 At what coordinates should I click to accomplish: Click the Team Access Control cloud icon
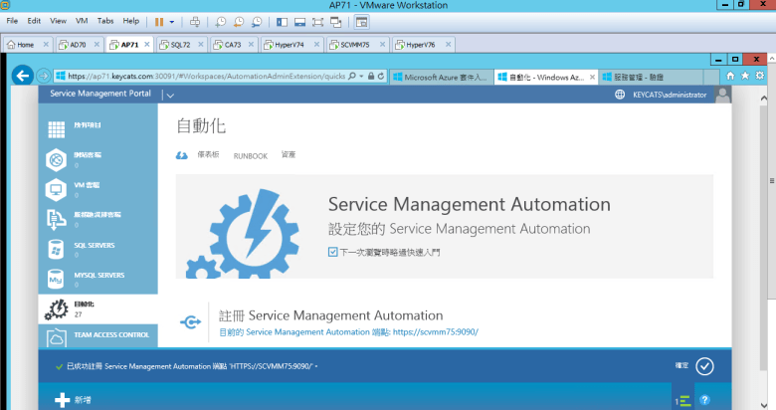pos(57,339)
